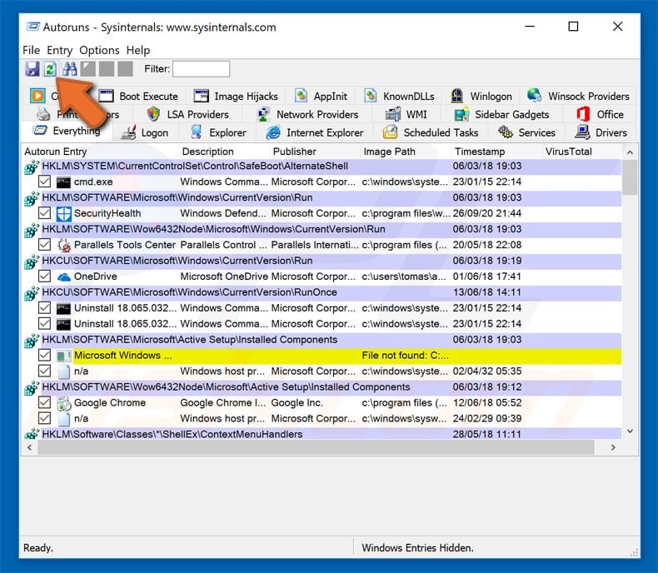Select the HKLM\SOFTWARE\Microsoft\Active Setup\Installed Components key row
The image size is (658, 573).
coord(322,340)
